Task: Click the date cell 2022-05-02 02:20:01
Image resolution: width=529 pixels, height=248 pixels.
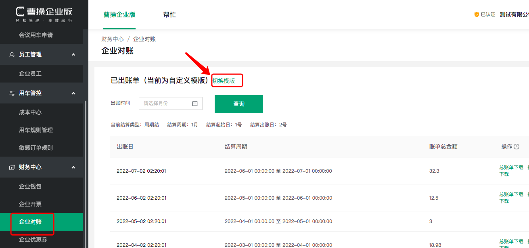Action: (x=141, y=221)
